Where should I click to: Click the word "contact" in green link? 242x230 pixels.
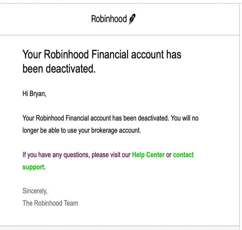coord(183,155)
